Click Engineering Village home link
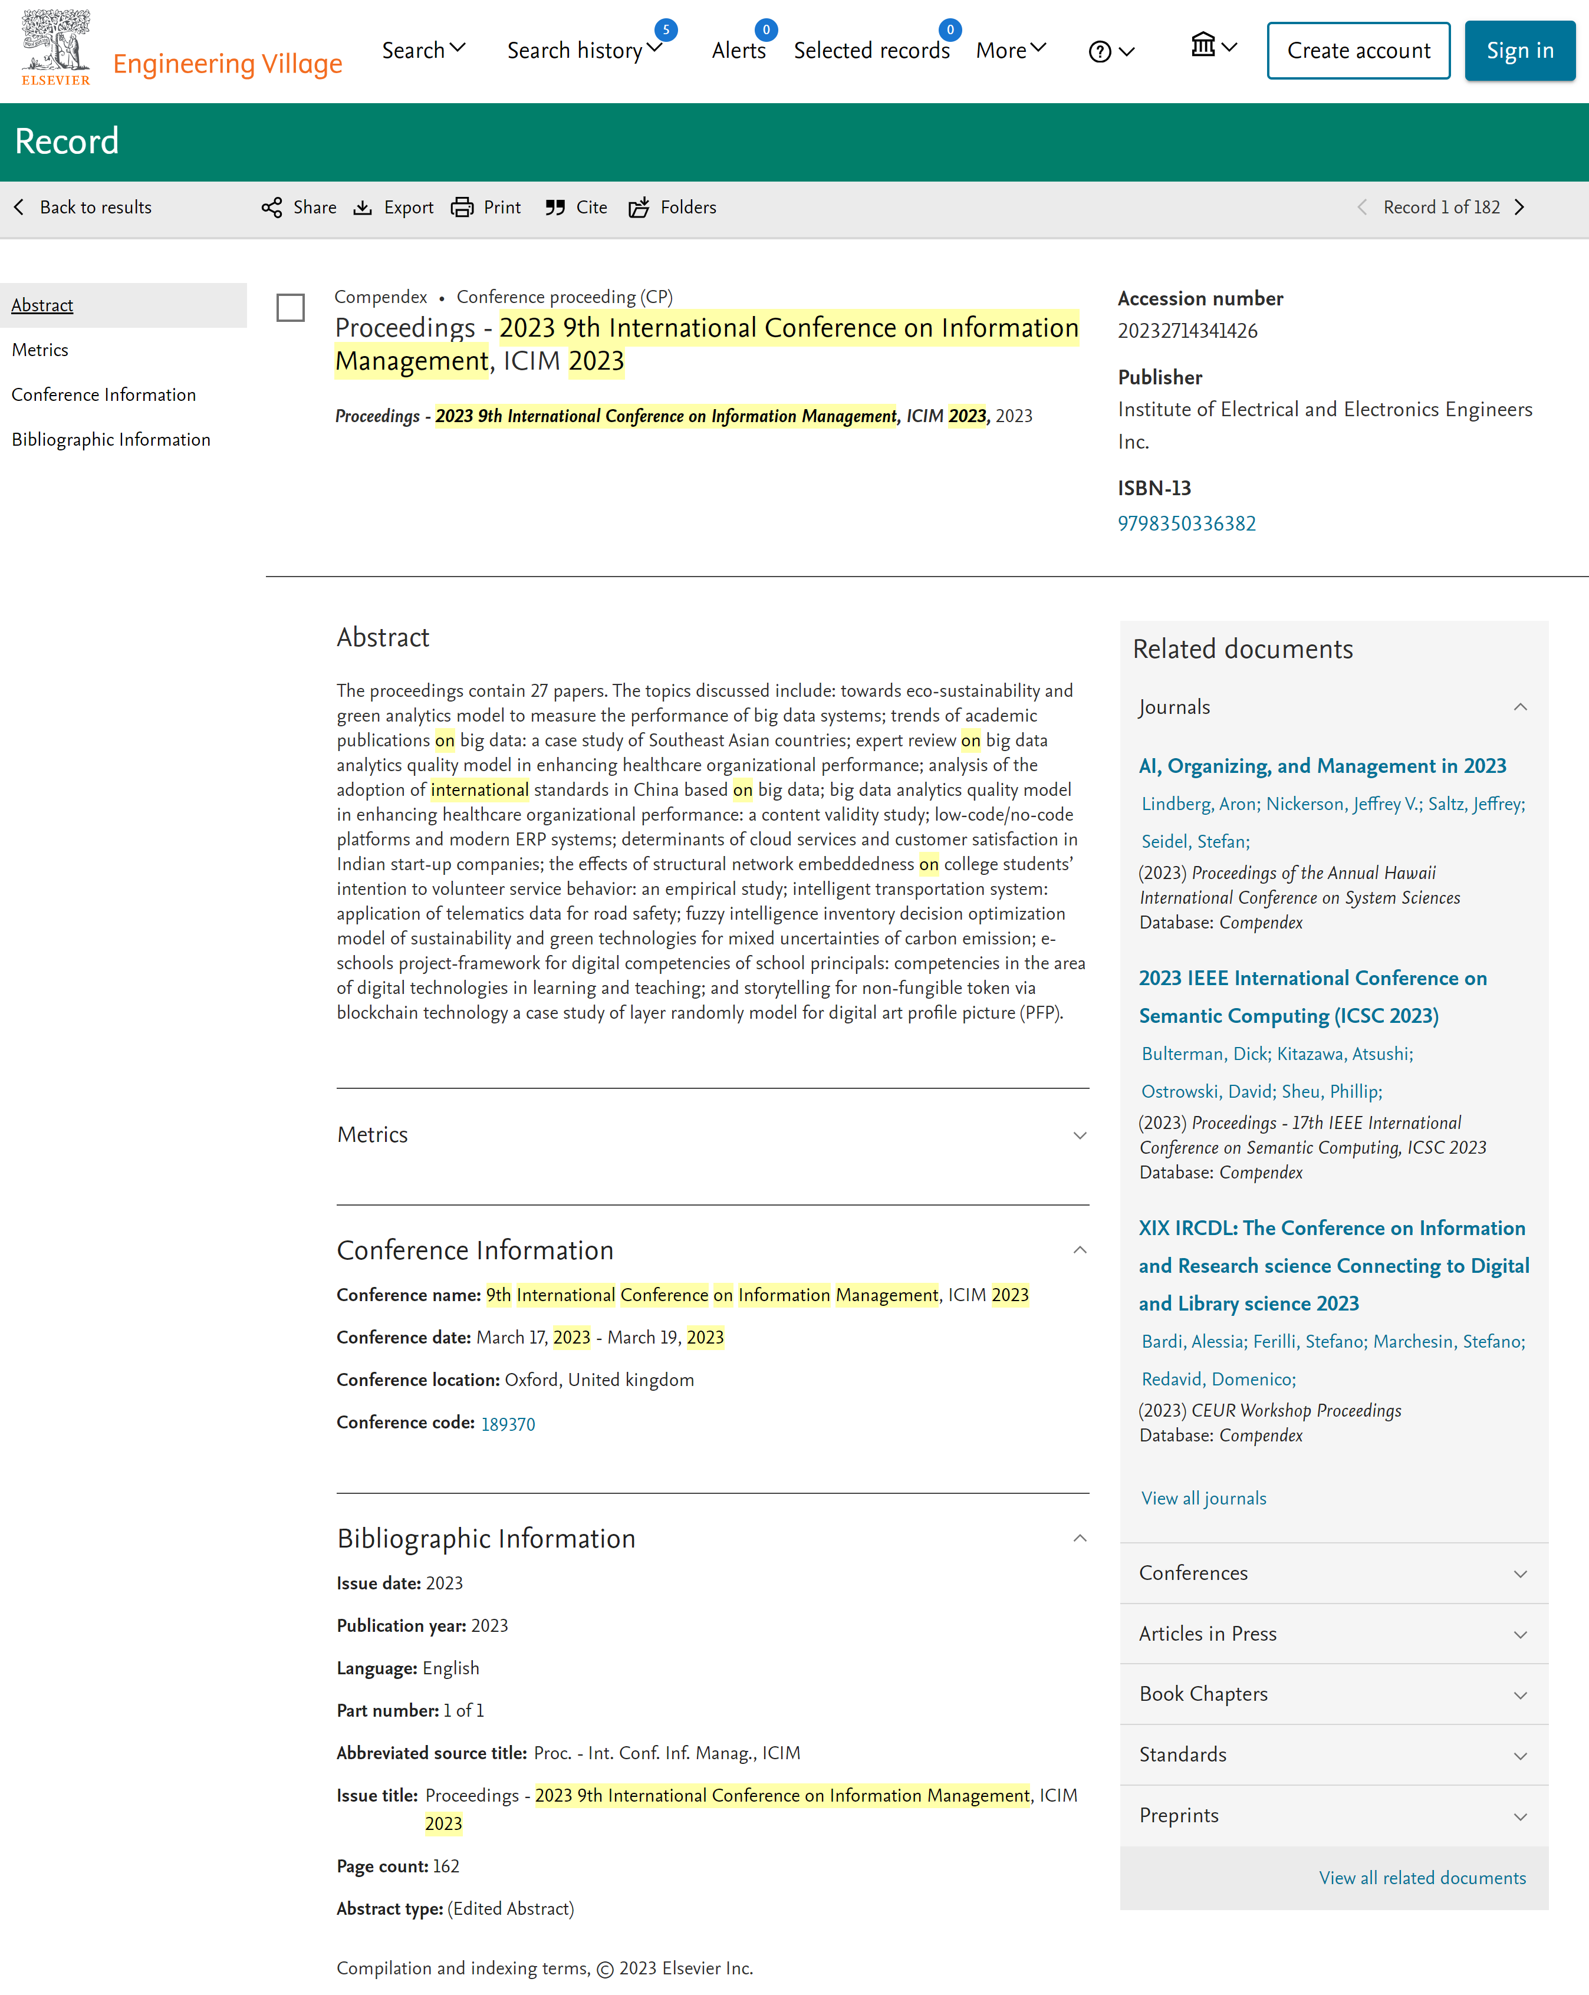Viewport: 1589px width, 1995px height. pos(228,64)
